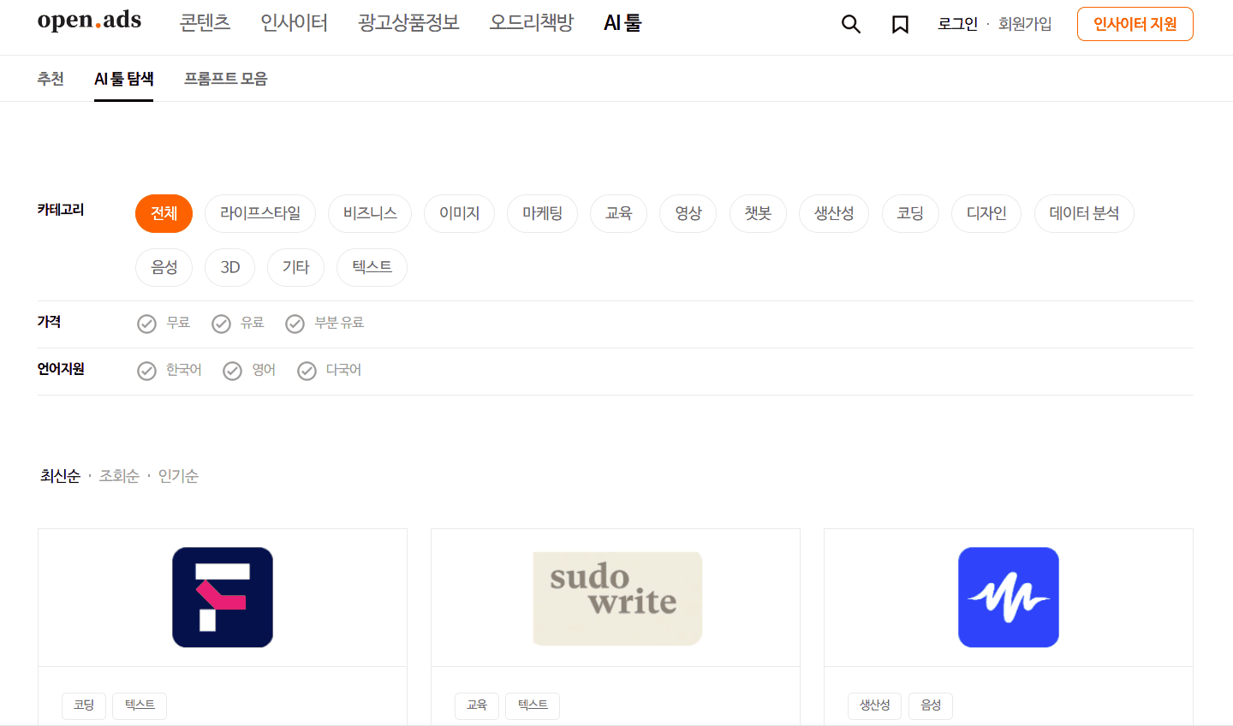The height and width of the screenshot is (726, 1233).
Task: Open the sudowrite tool logo
Action: [x=617, y=598]
